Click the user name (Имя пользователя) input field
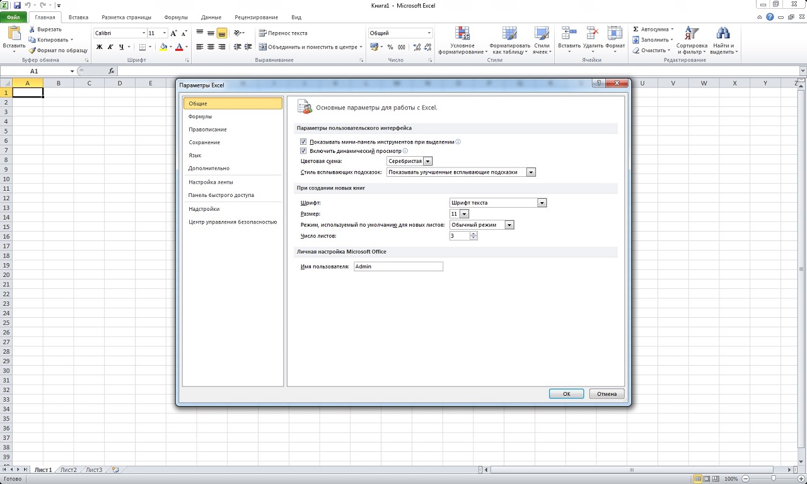This screenshot has width=807, height=484. [x=398, y=267]
